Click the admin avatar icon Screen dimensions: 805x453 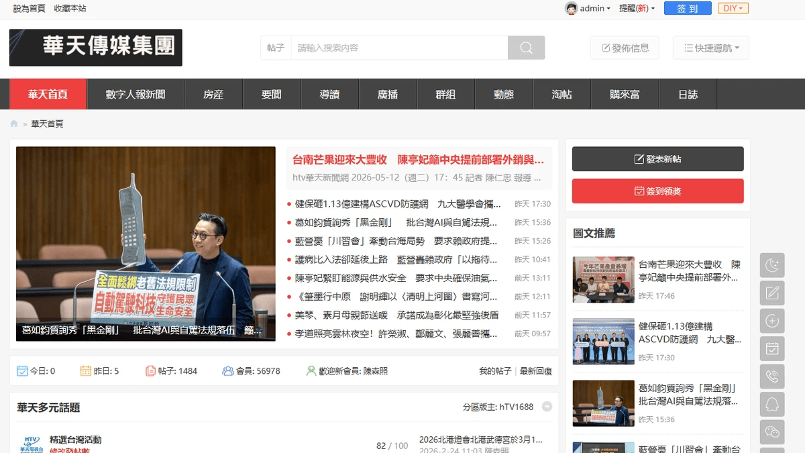pos(571,8)
